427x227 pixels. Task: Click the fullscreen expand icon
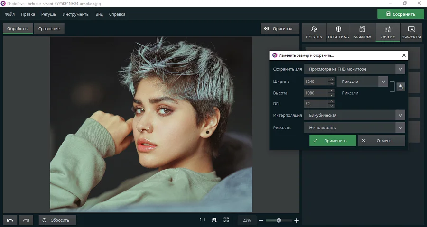click(x=226, y=220)
